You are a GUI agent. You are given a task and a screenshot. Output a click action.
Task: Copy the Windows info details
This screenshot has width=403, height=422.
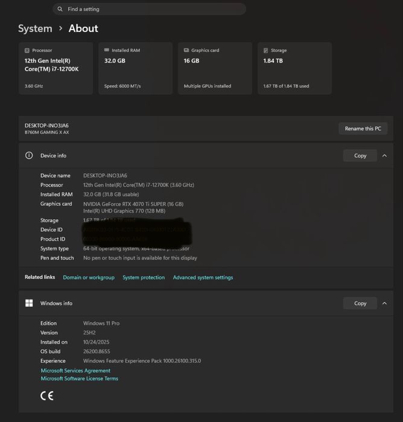click(x=360, y=303)
